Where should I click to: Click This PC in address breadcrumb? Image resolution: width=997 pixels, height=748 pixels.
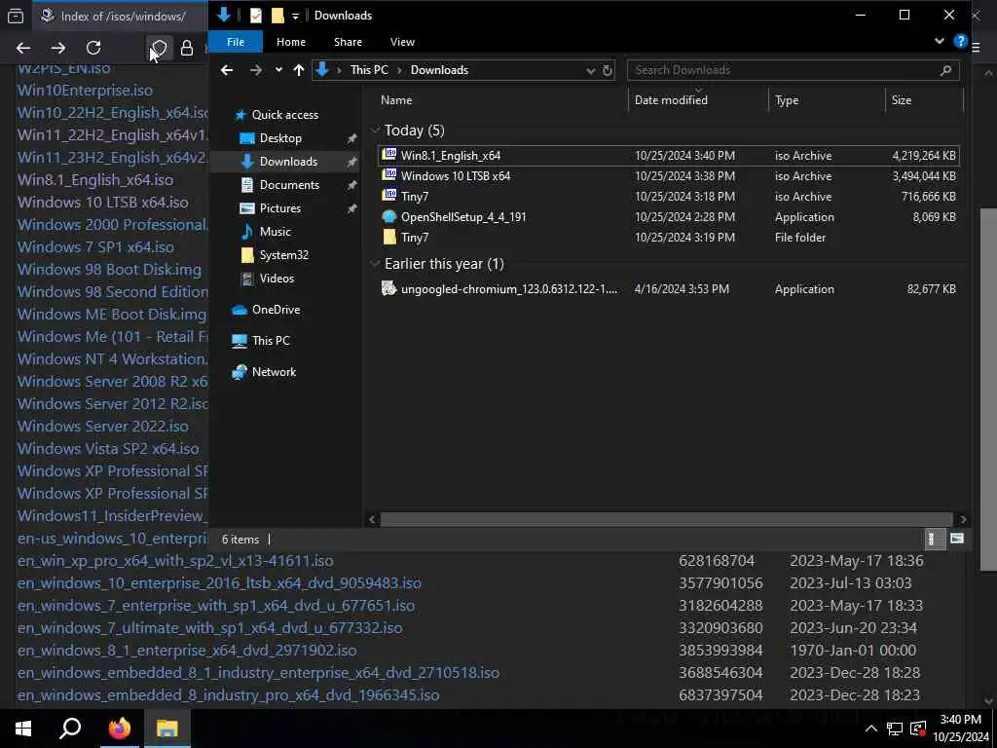[369, 70]
